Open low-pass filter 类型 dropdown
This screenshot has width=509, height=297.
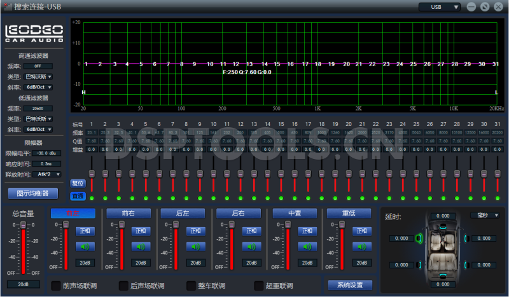tap(38, 119)
